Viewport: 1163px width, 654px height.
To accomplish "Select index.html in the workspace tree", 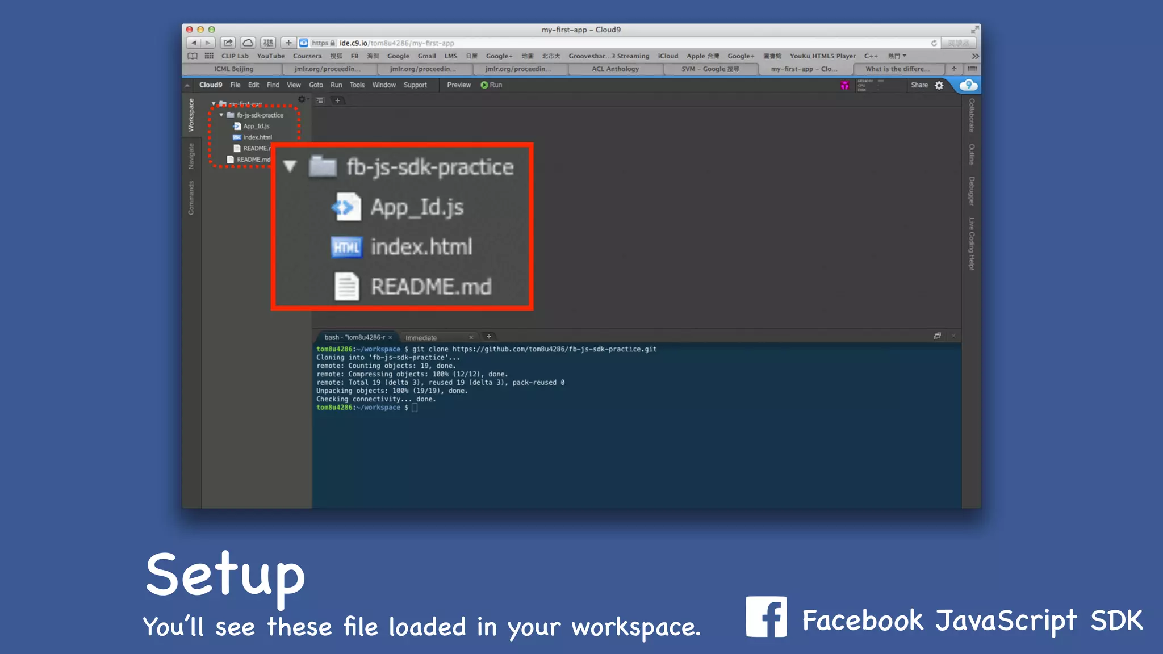I will 258,137.
